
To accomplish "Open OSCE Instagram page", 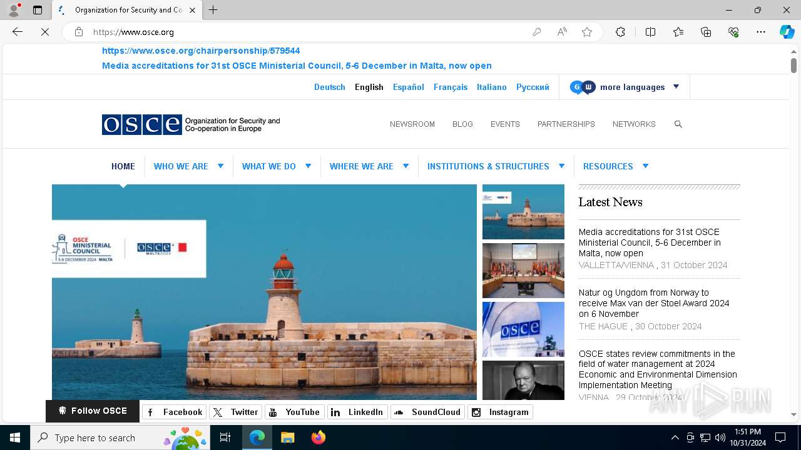I will point(501,412).
